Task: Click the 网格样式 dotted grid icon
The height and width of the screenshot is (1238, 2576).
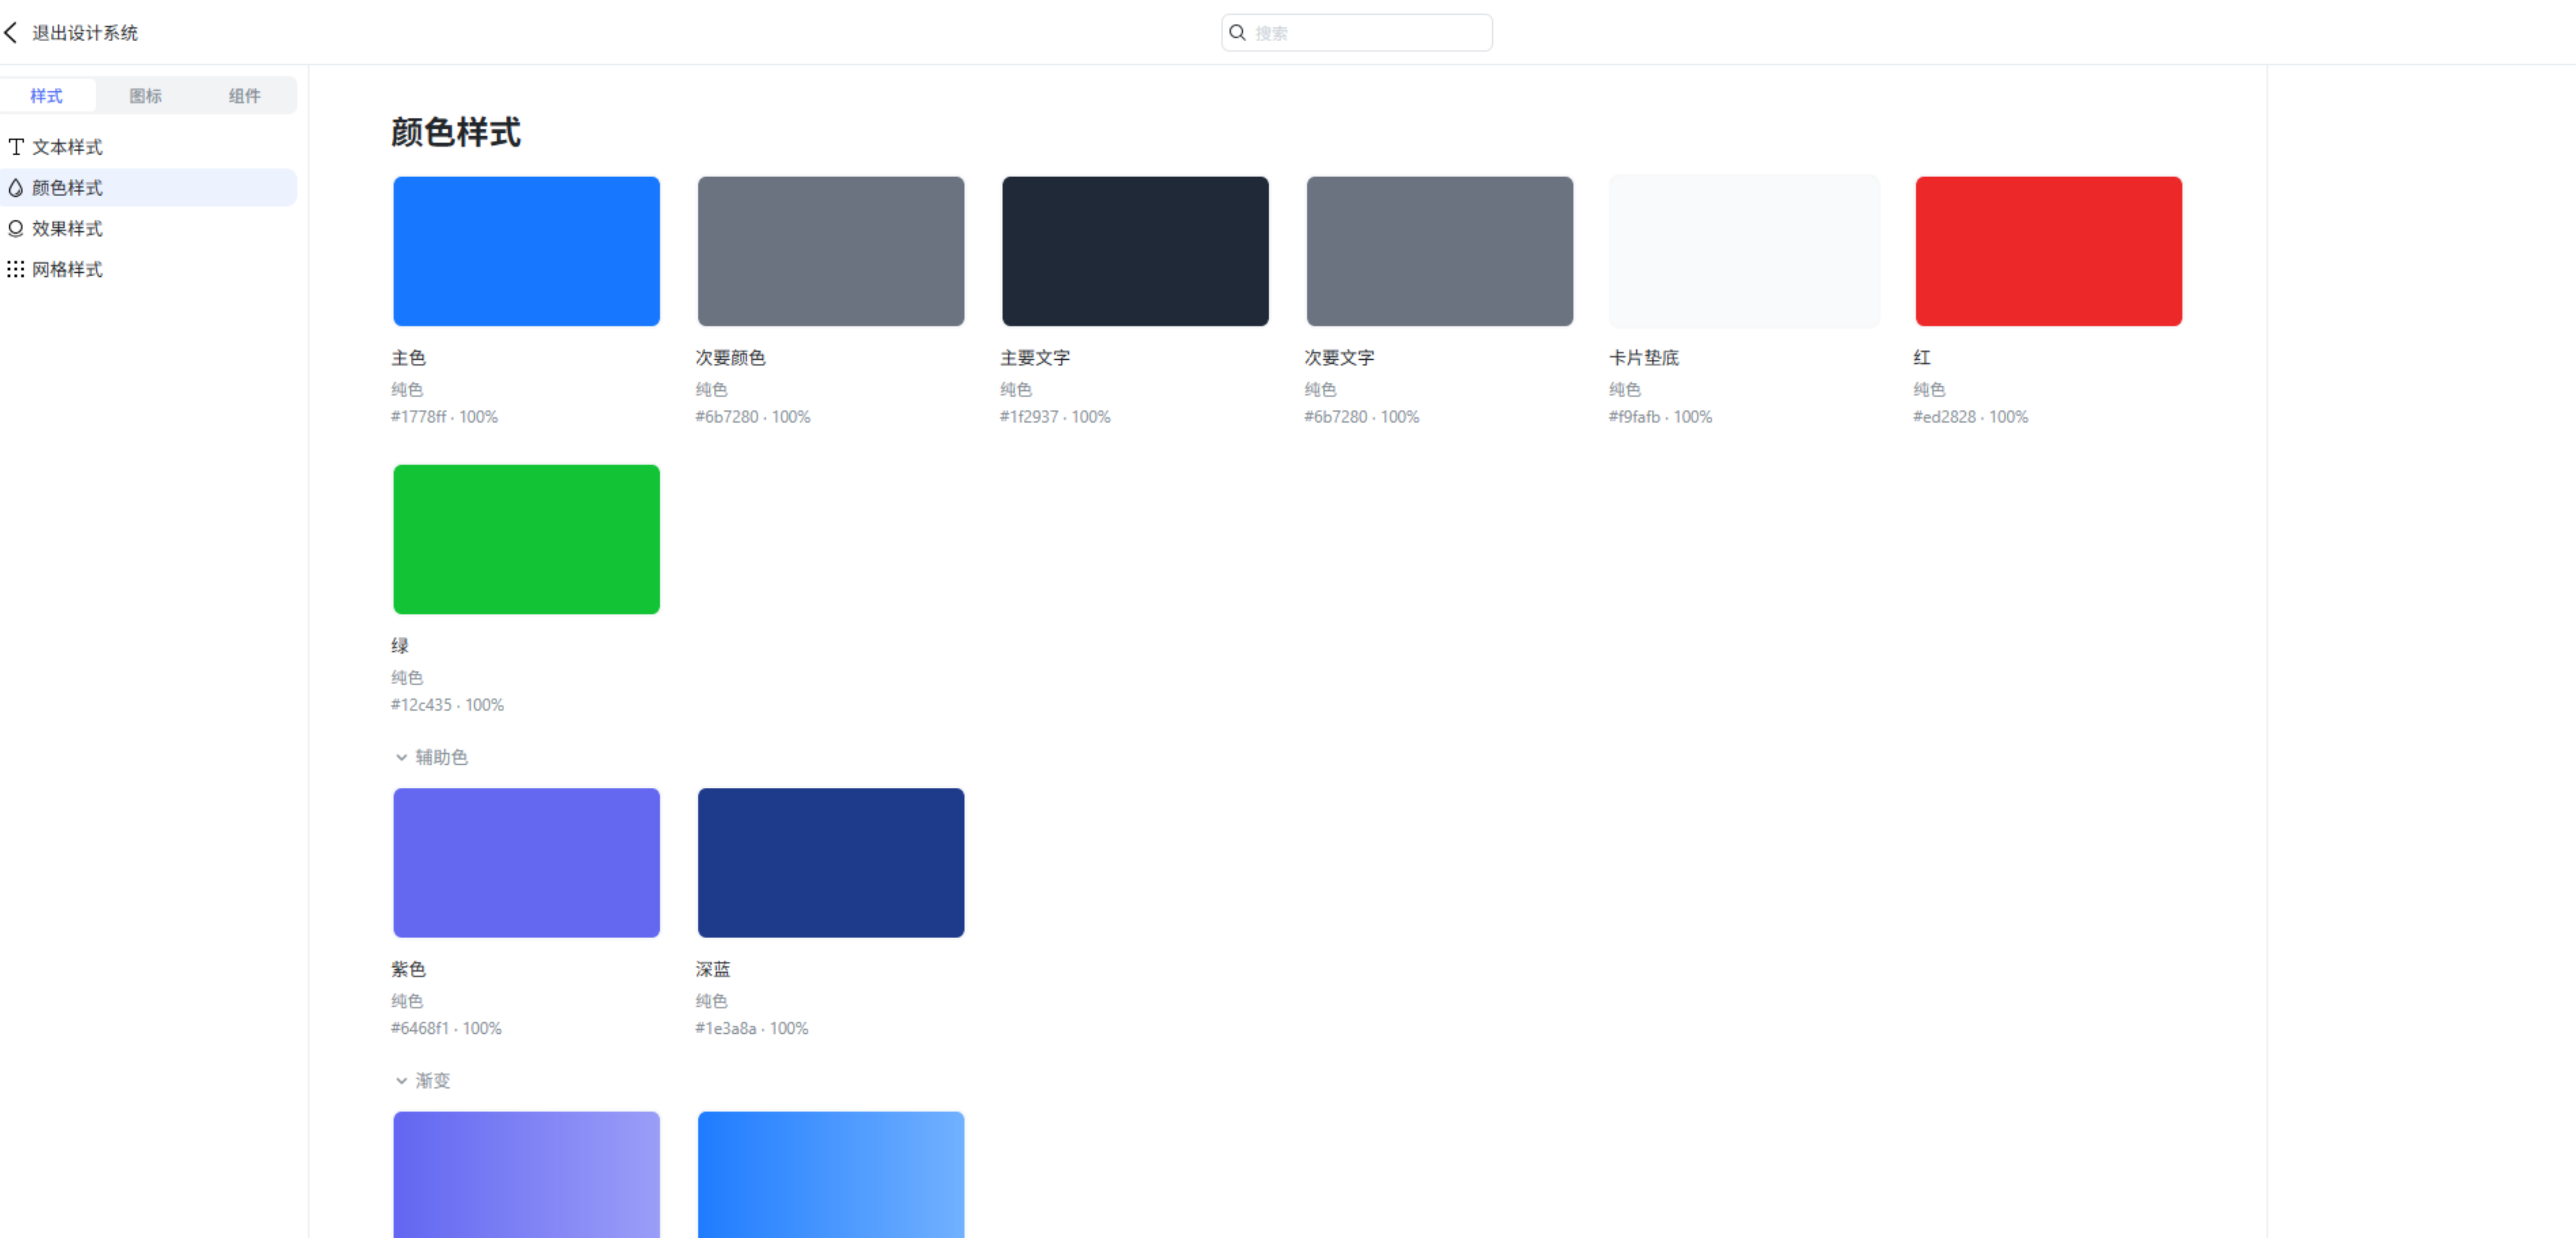Action: (16, 269)
